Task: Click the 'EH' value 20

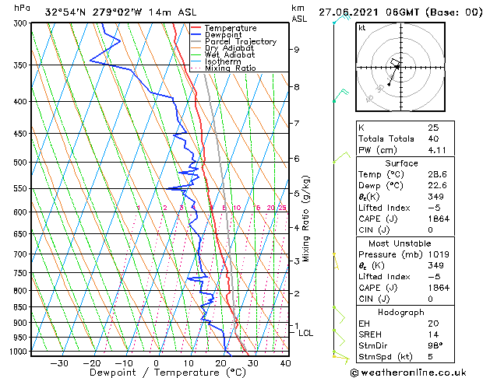Action: pyautogui.click(x=433, y=324)
